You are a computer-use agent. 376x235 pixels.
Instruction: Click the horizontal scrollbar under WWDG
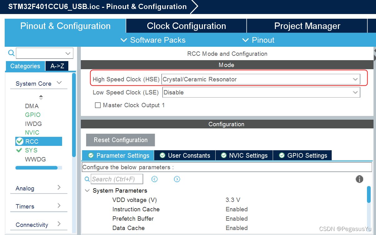coord(37,168)
